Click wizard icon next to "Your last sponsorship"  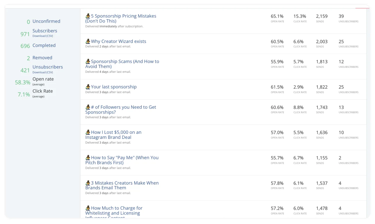(x=88, y=87)
